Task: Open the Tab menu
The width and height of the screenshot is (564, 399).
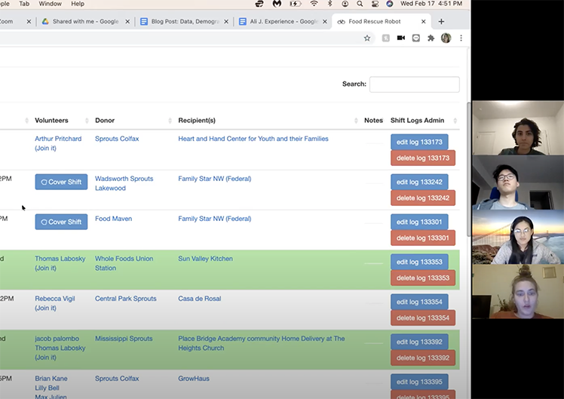Action: 24,4
